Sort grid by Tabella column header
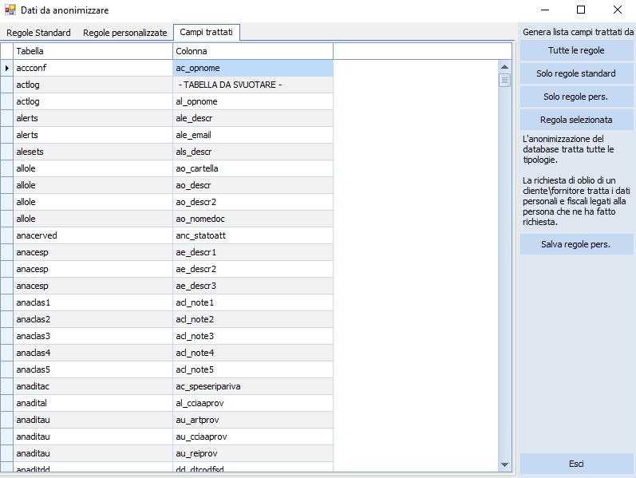The width and height of the screenshot is (636, 478). coord(93,51)
